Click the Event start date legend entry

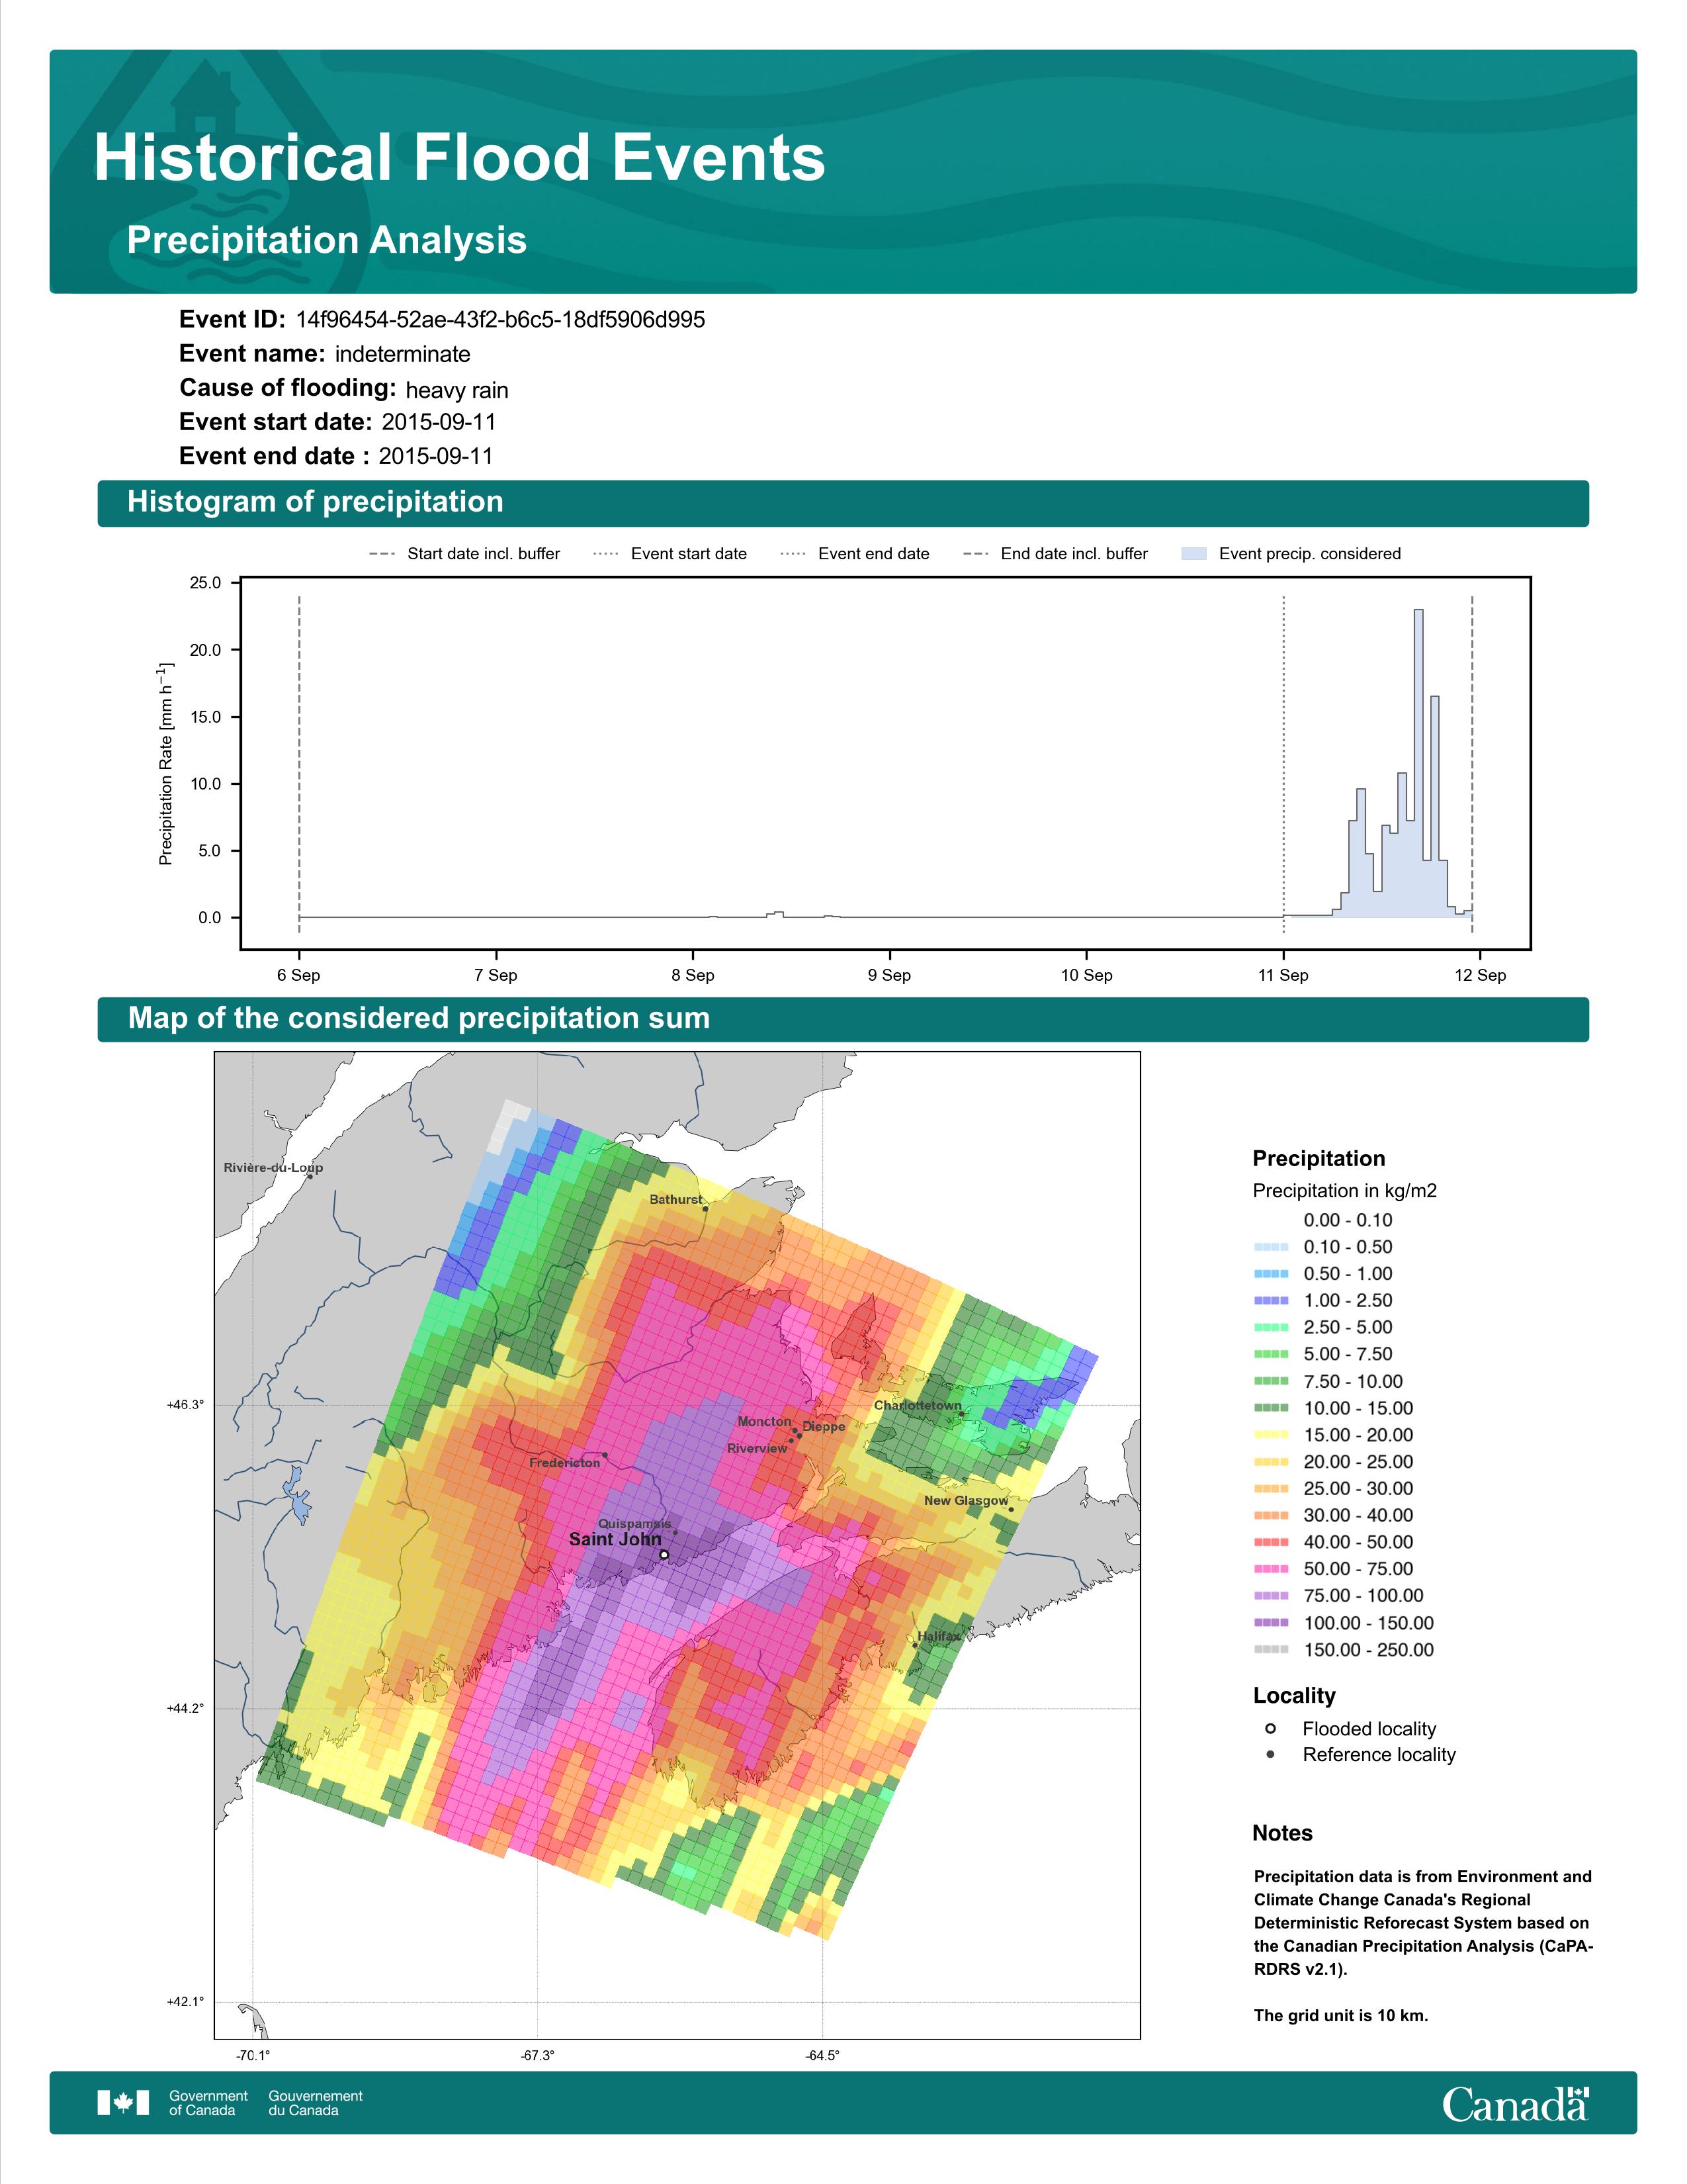point(670,553)
